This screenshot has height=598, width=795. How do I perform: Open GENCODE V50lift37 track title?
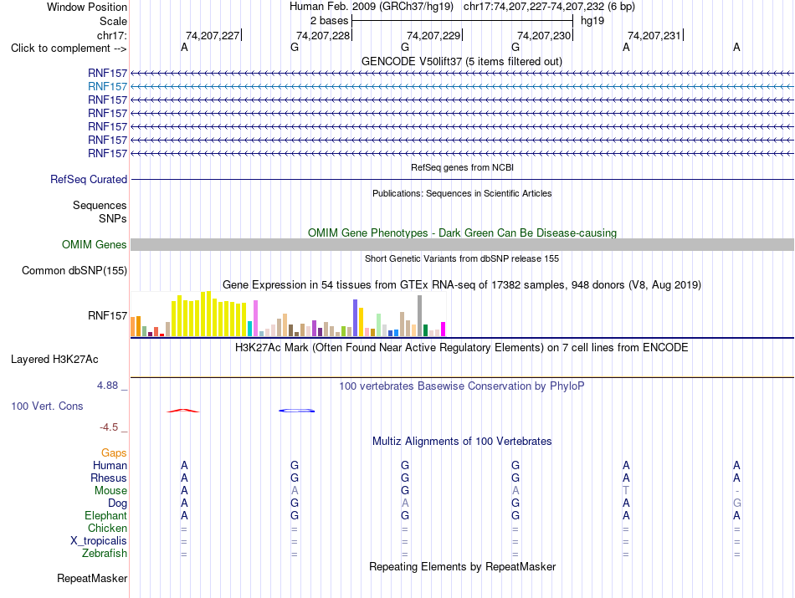point(462,61)
